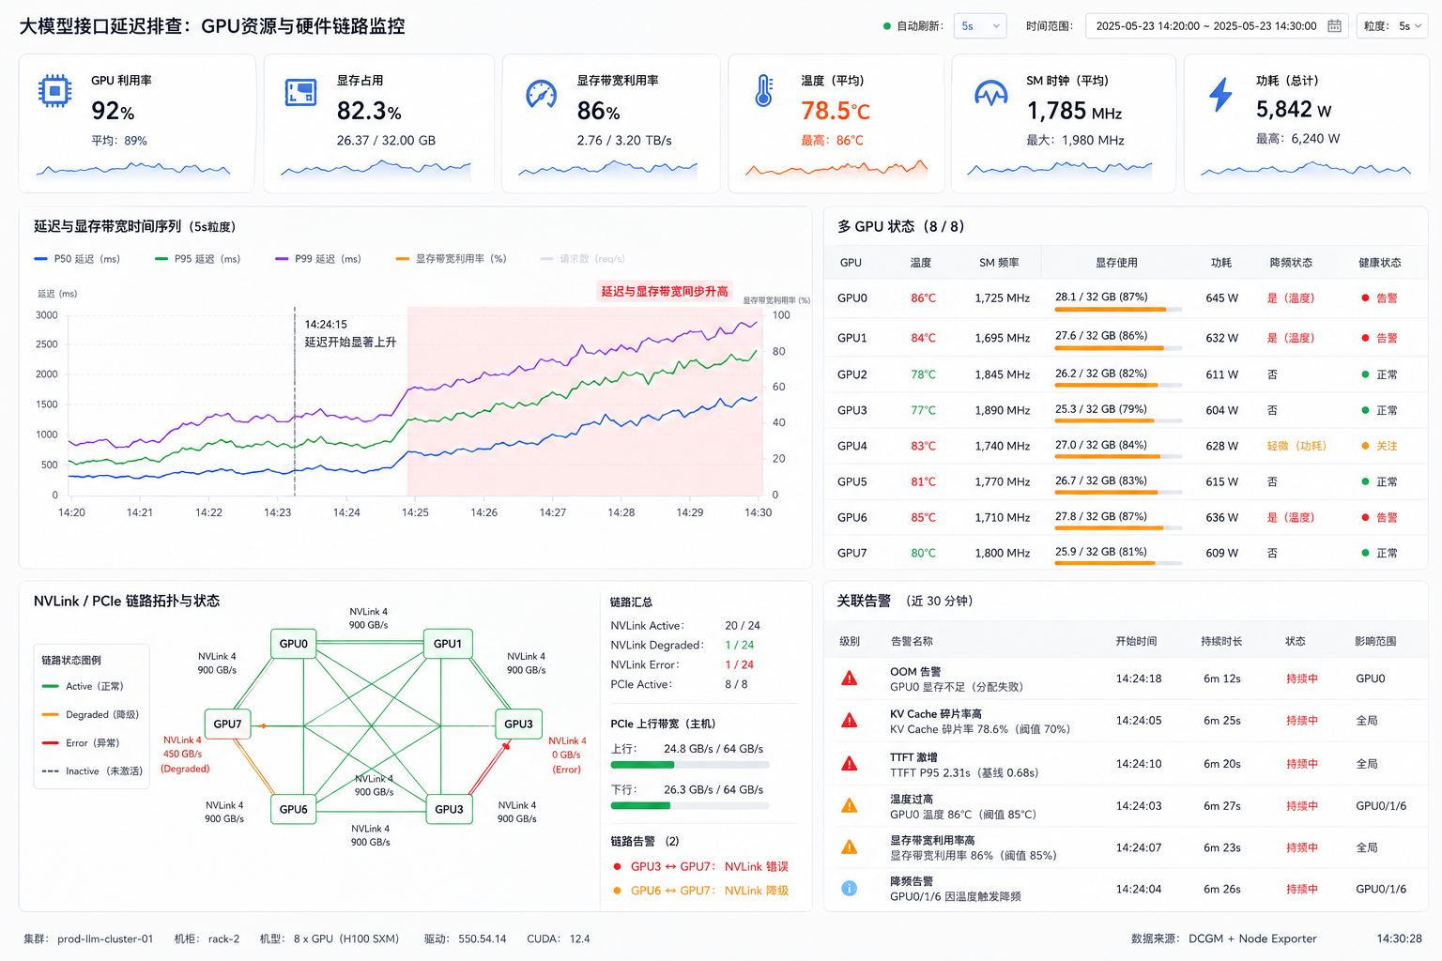1442x961 pixels.
Task: Click the orange warning icon for 温度过高
Action: coord(850,806)
